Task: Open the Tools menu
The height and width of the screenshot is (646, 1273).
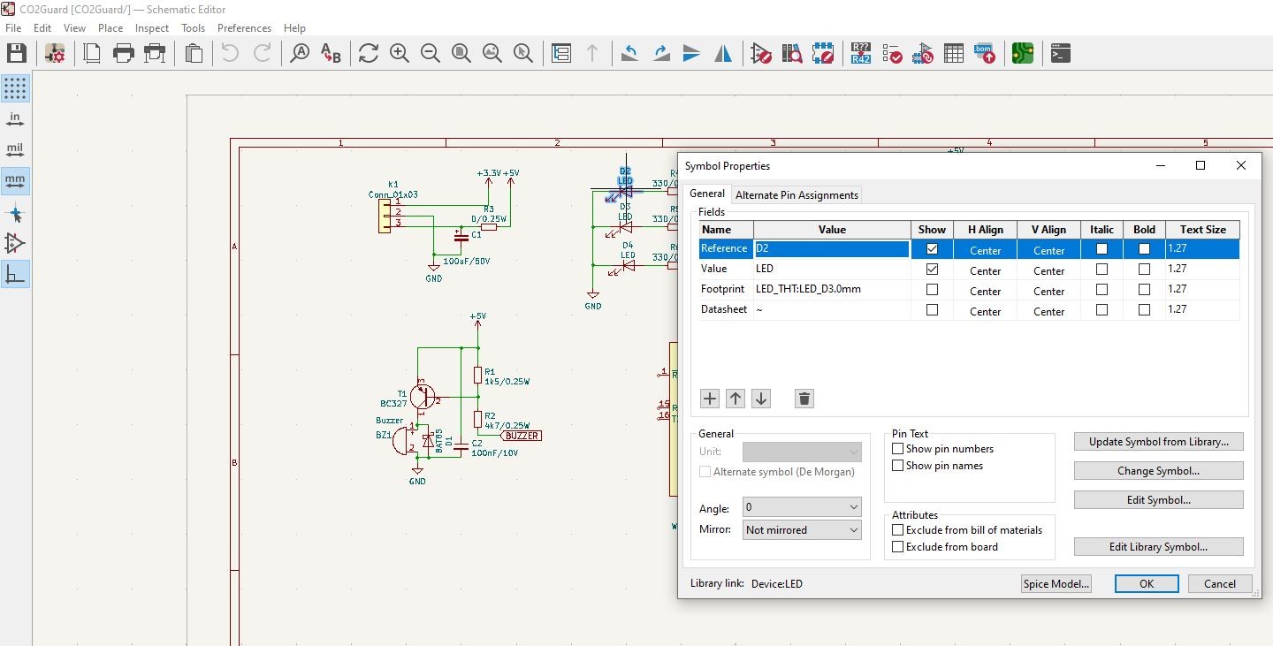Action: click(x=193, y=27)
